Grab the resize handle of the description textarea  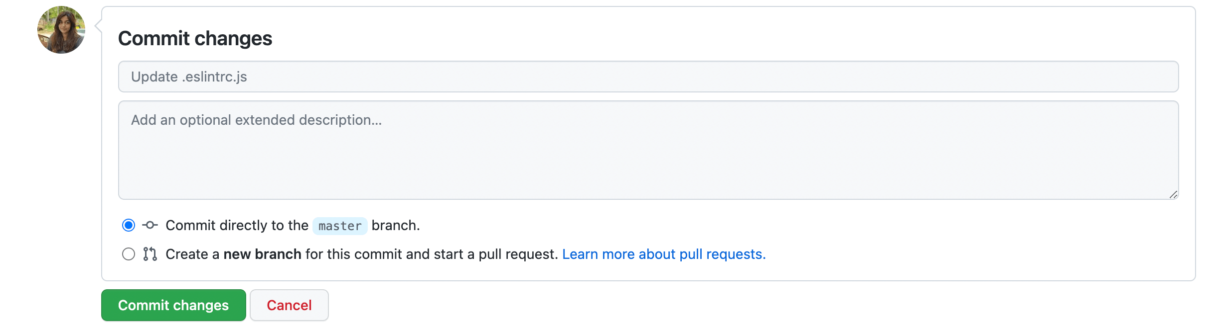click(1173, 194)
